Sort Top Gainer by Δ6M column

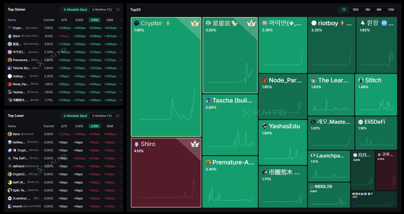pyautogui.click(x=110, y=20)
